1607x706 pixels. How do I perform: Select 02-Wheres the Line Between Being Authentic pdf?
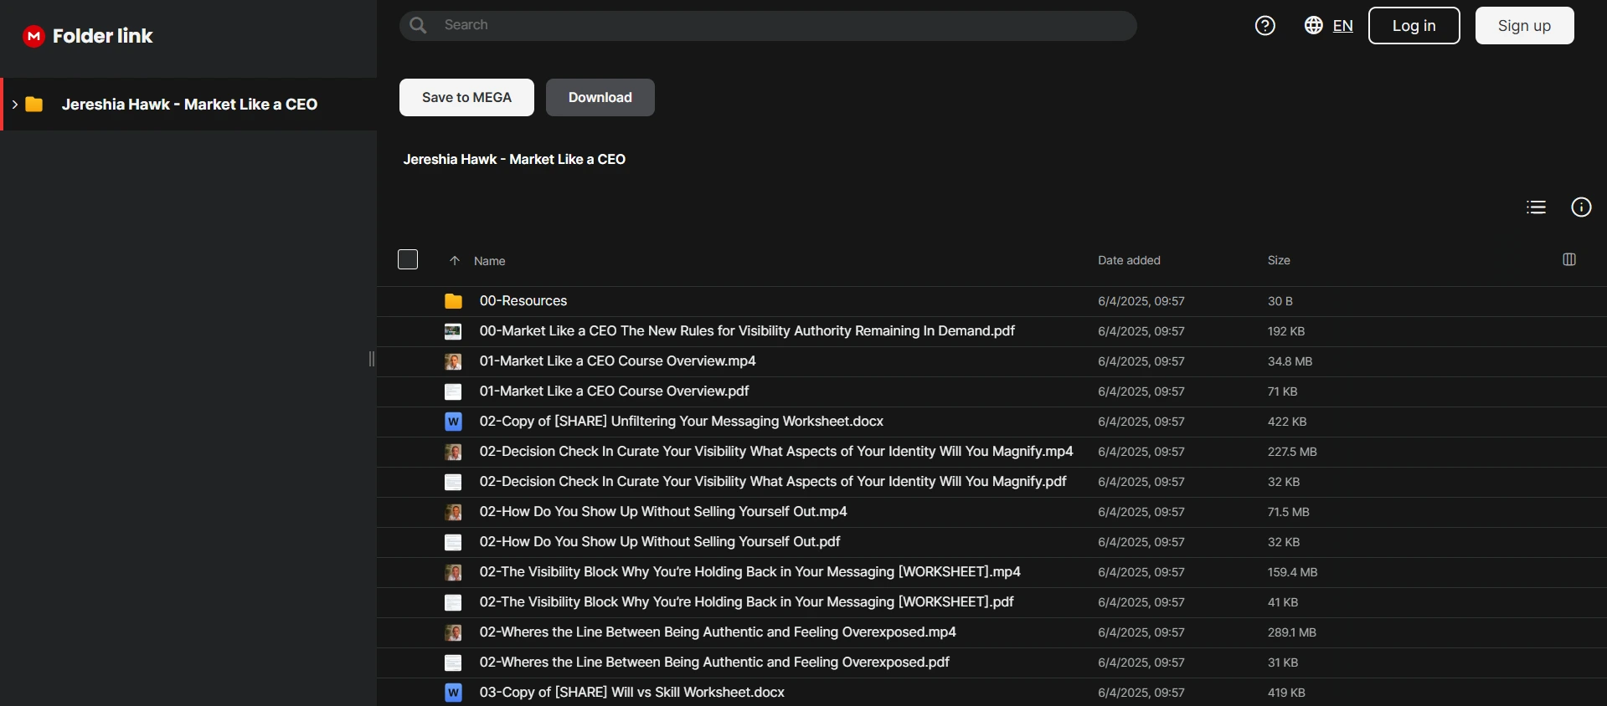coord(714,663)
